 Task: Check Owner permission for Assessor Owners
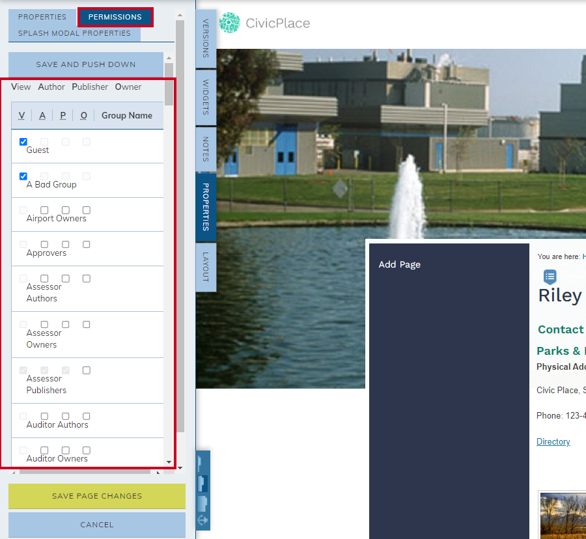87,325
